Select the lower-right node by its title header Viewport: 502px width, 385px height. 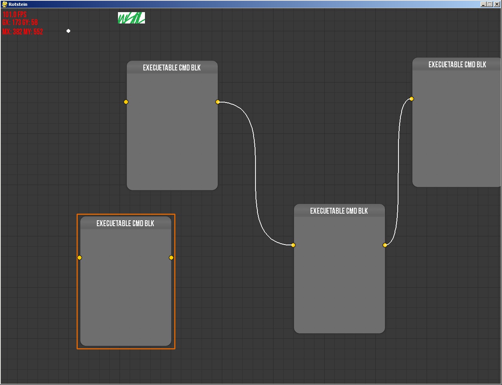tap(339, 210)
